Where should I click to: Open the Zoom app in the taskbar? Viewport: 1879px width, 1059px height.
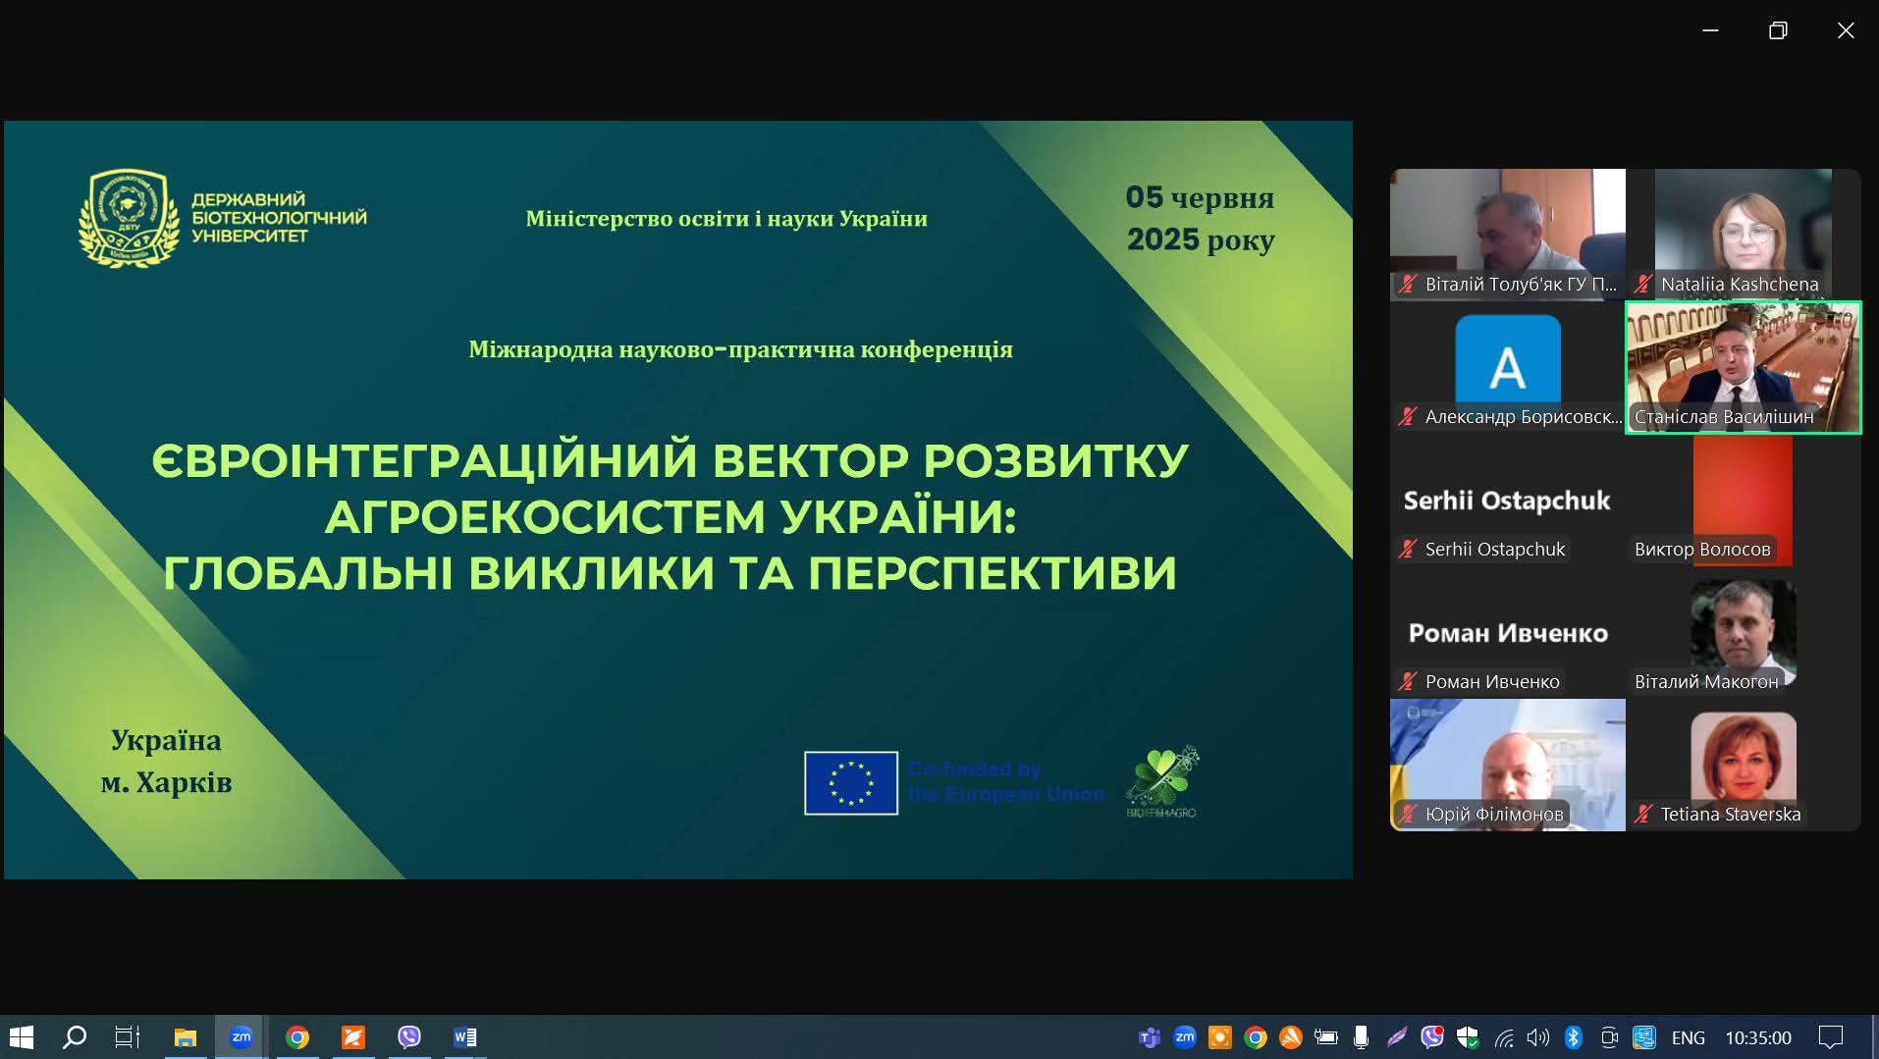pos(241,1036)
